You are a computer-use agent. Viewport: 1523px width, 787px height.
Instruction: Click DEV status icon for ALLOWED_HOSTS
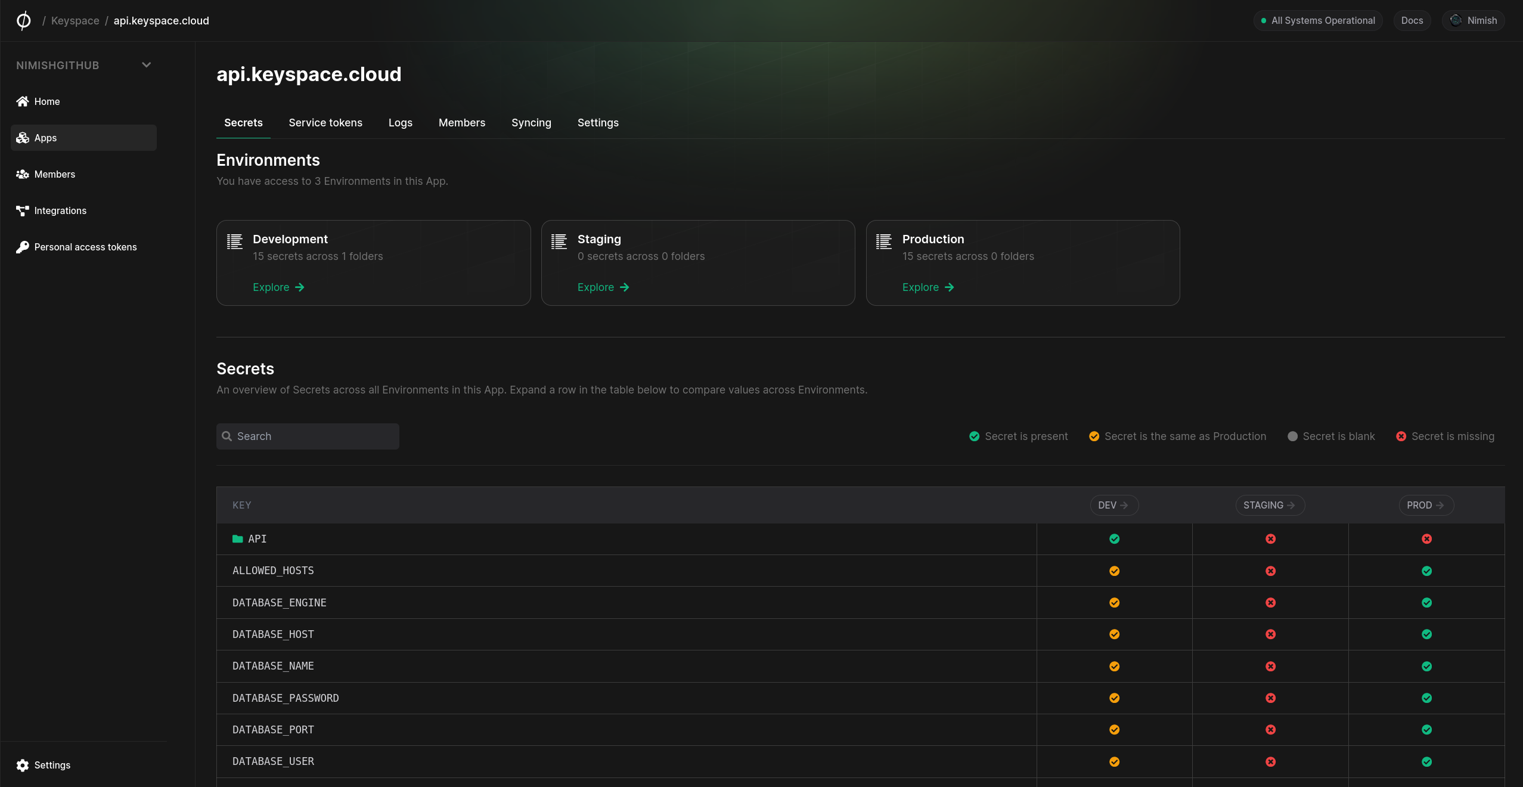pos(1114,571)
